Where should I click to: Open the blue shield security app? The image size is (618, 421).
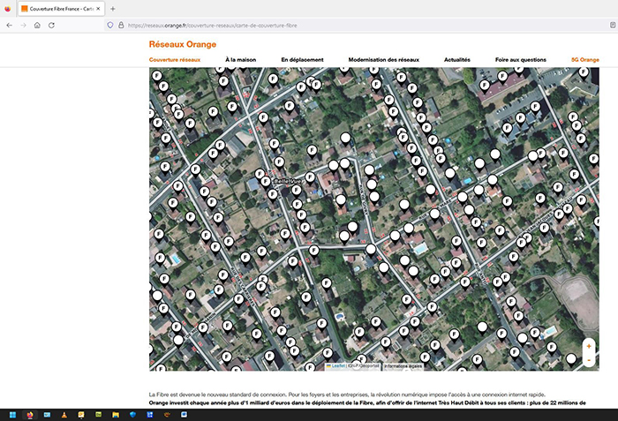click(x=132, y=415)
